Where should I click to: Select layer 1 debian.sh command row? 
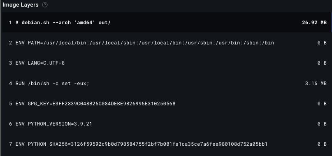pyautogui.click(x=167, y=23)
